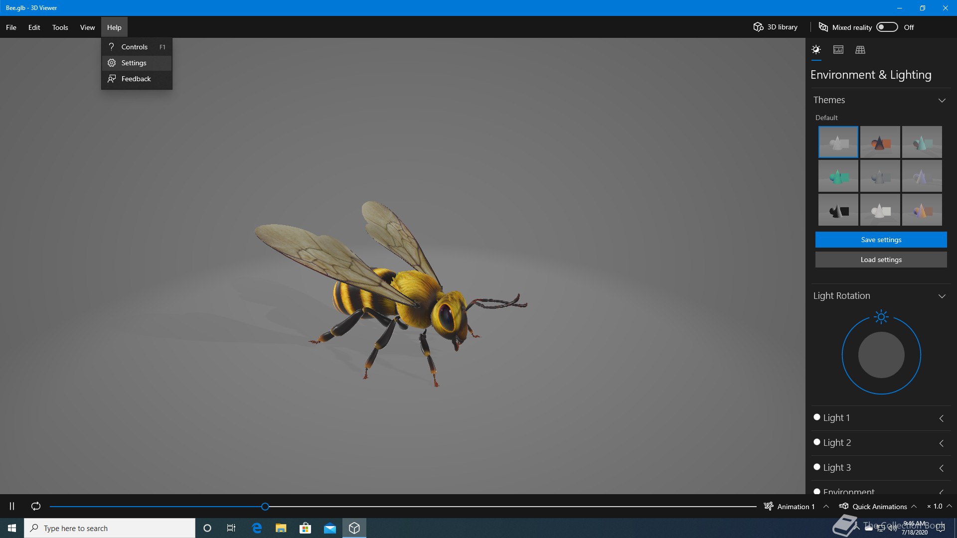The width and height of the screenshot is (957, 538).
Task: Click the Quick Animations icon
Action: point(844,506)
